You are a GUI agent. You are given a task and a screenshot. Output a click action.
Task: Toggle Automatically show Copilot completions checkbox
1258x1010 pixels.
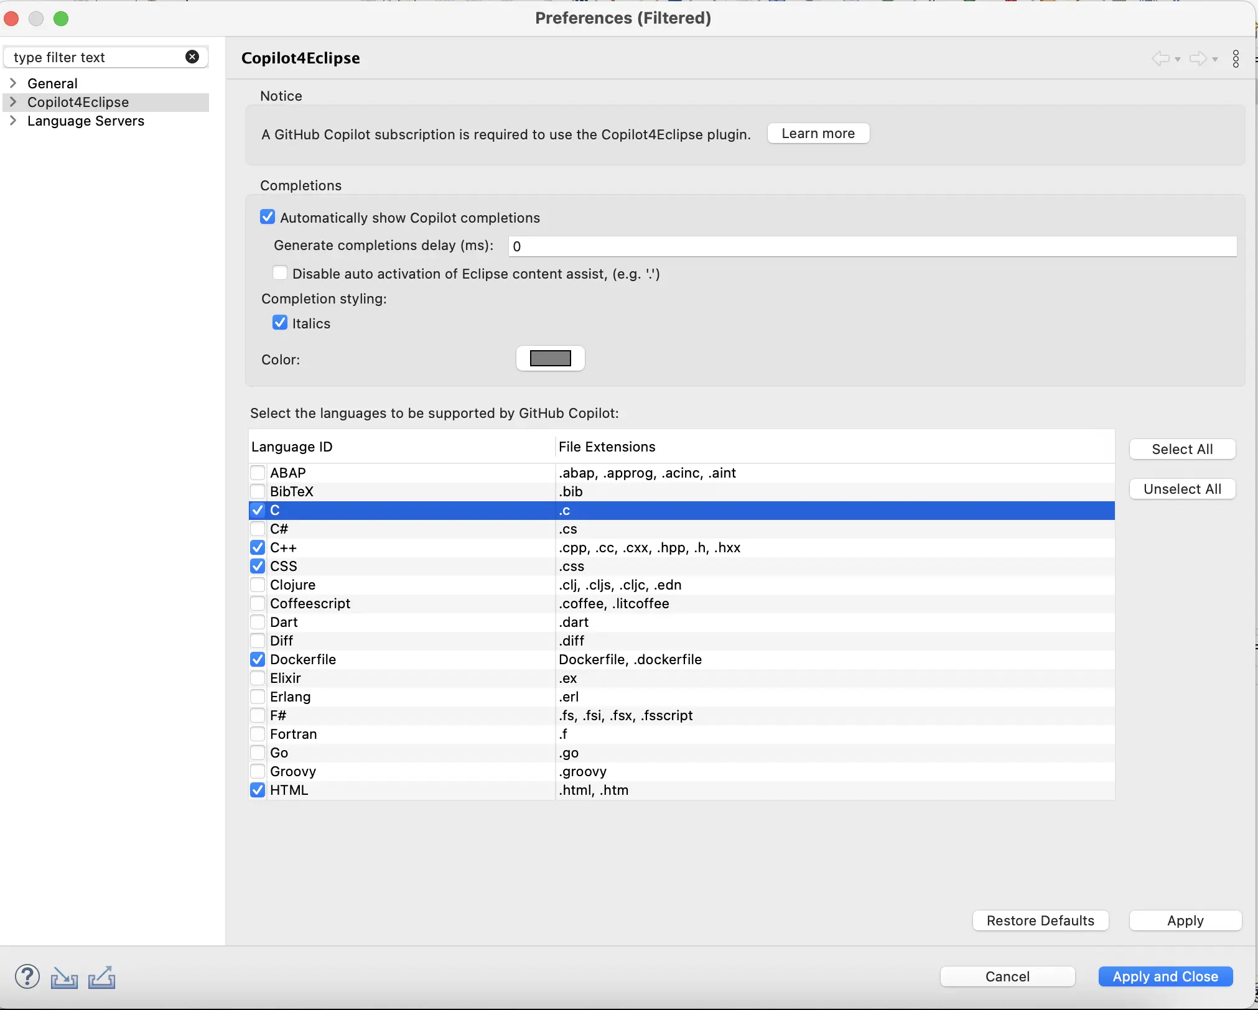click(268, 217)
